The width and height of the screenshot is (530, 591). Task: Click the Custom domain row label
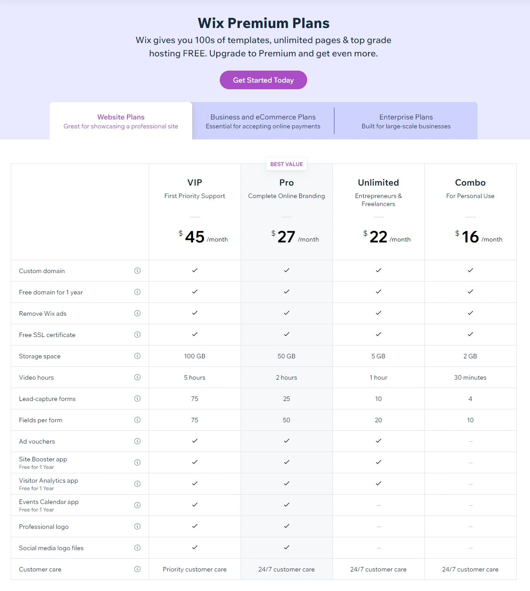(42, 271)
